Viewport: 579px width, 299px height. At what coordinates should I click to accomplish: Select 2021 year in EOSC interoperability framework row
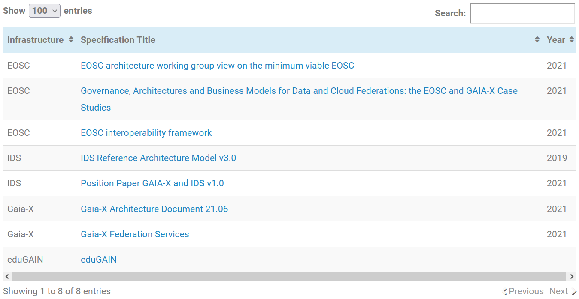[557, 133]
